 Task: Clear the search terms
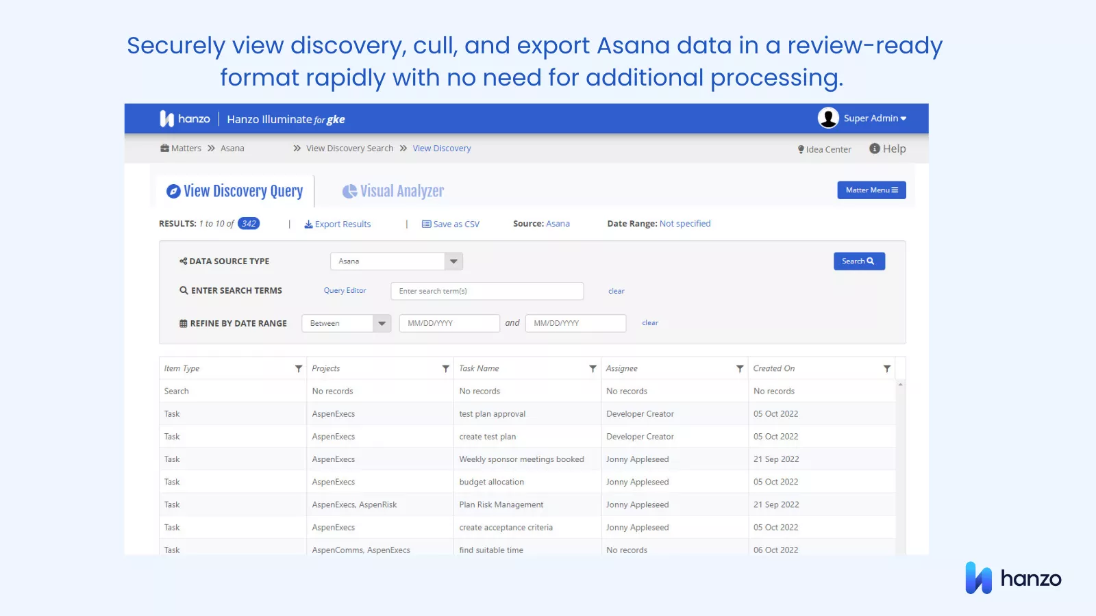(x=616, y=292)
